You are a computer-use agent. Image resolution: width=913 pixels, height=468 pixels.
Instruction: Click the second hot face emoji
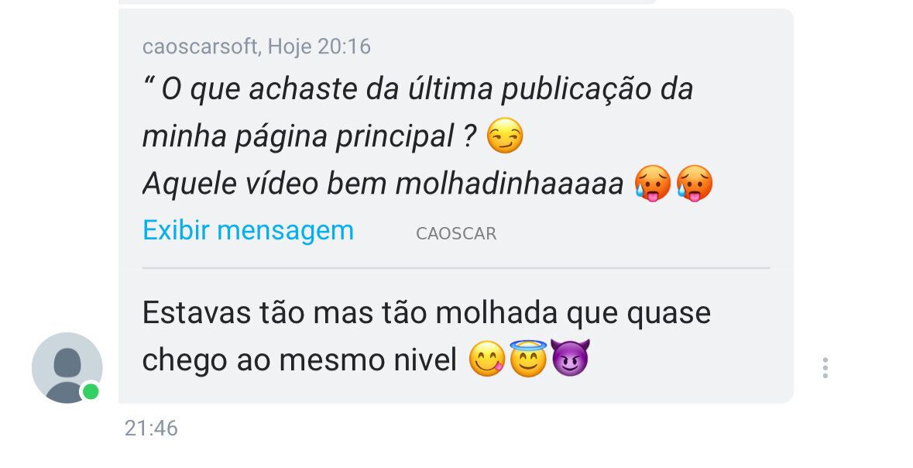(x=695, y=183)
